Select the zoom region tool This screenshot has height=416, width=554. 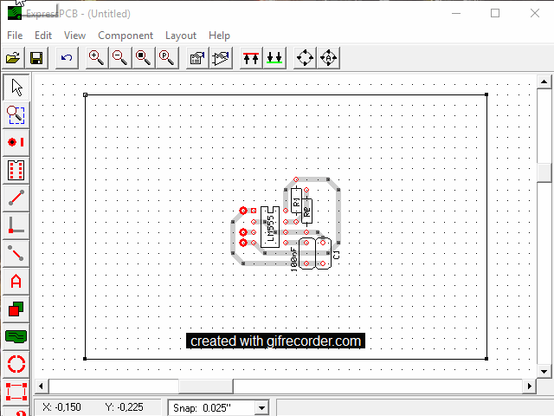(x=16, y=115)
